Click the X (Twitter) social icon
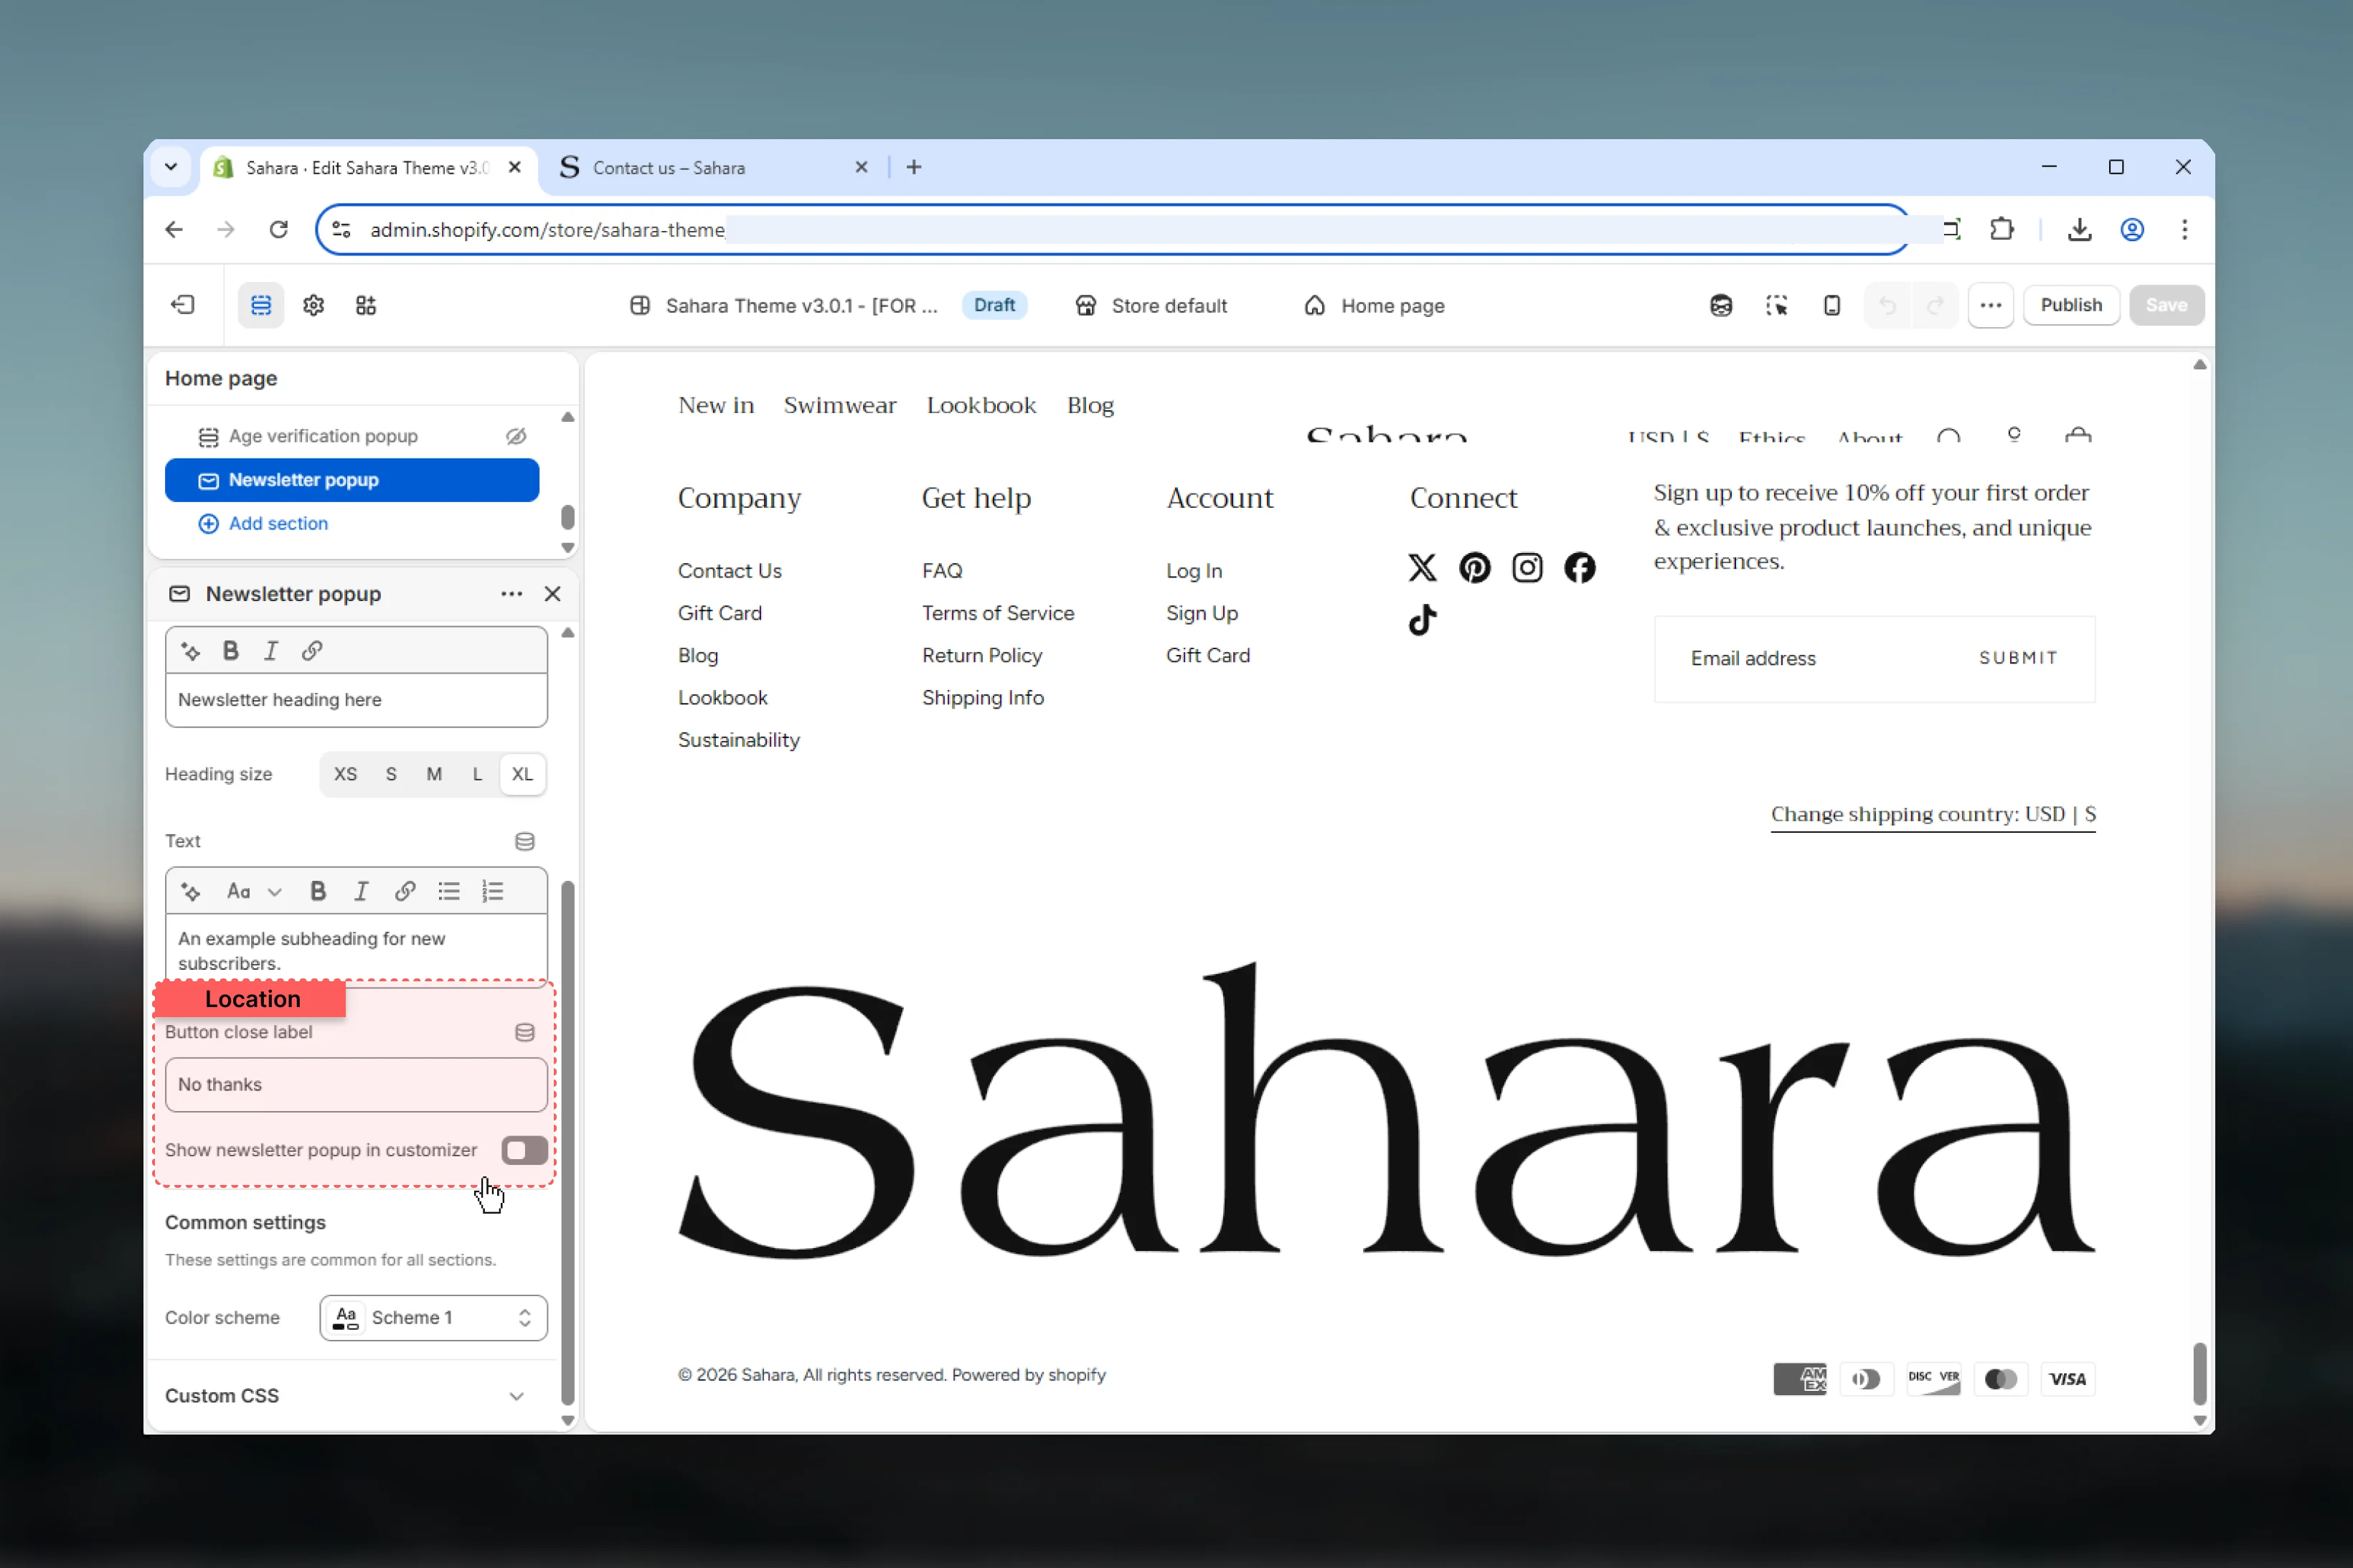This screenshot has height=1568, width=2353. [x=1422, y=568]
